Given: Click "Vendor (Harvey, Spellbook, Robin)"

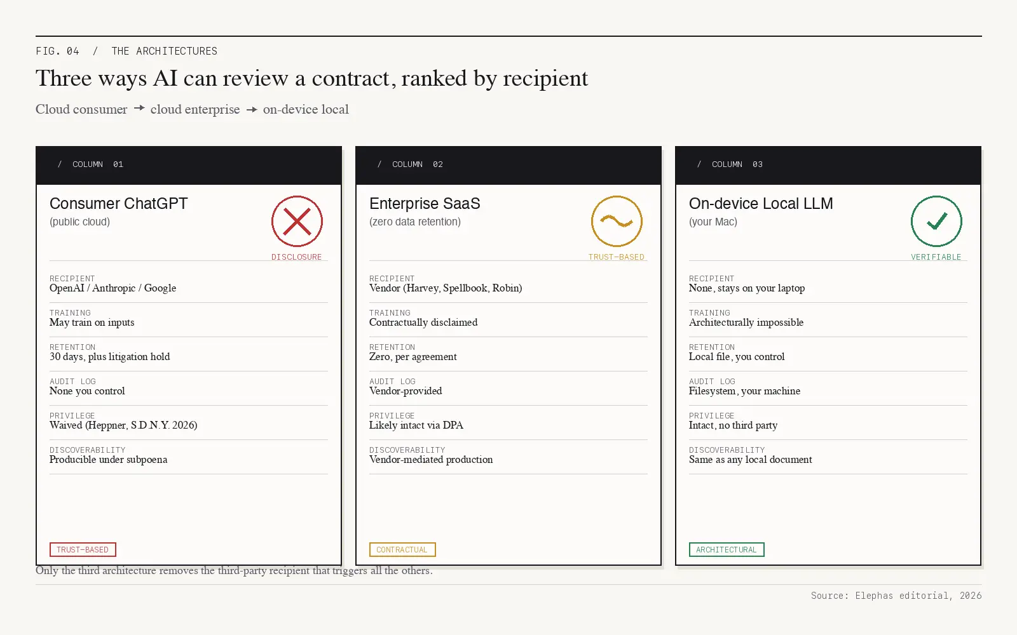Looking at the screenshot, I should [x=446, y=288].
